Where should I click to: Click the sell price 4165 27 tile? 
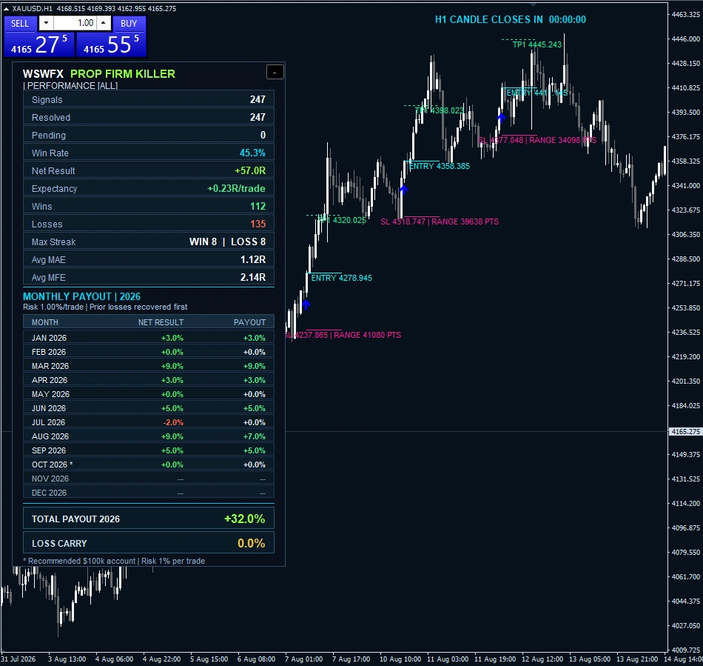(39, 44)
